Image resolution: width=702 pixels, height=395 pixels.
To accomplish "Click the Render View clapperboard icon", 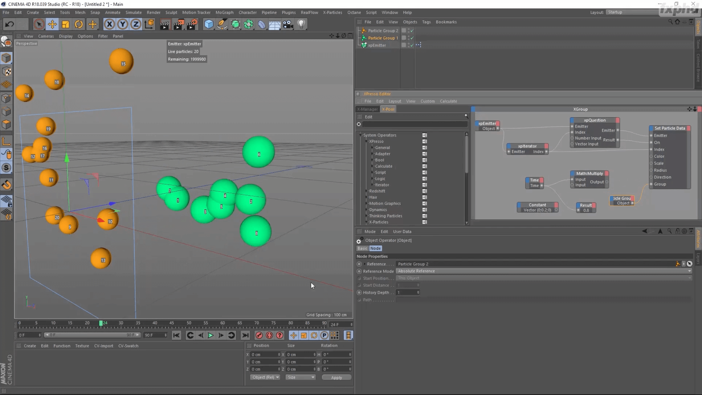I will tap(165, 24).
